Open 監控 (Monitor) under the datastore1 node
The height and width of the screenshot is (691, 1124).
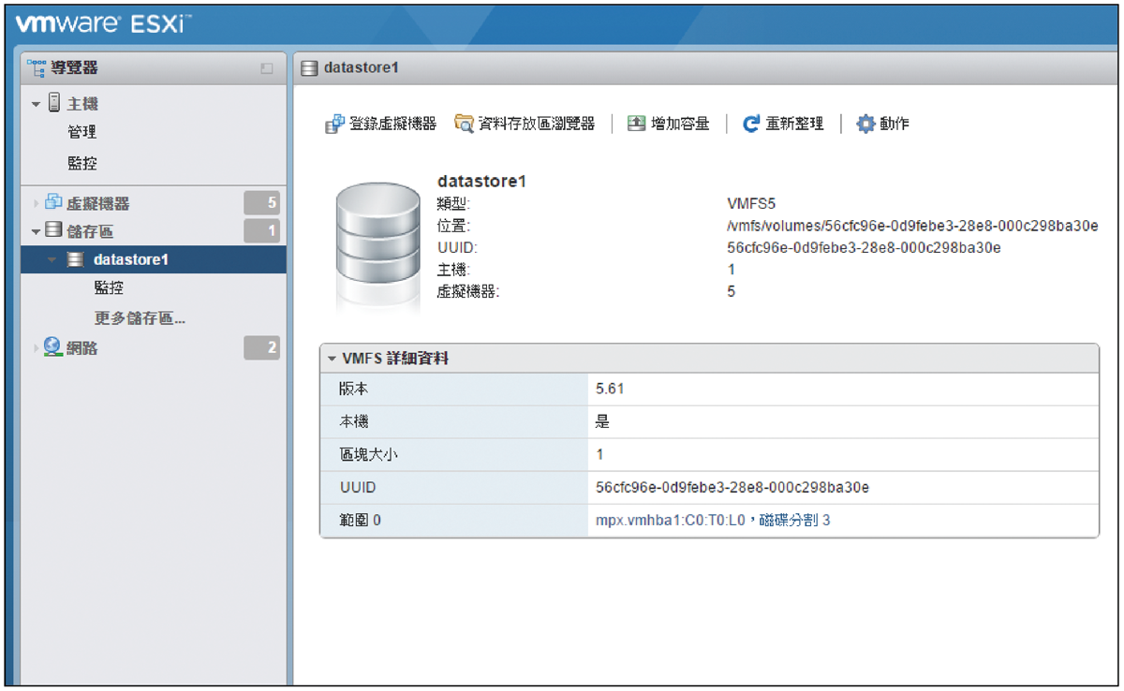click(109, 288)
